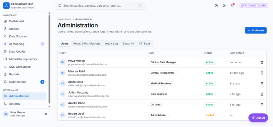The height and width of the screenshot is (127, 273).
Task: Select the Users tab
Action: (x=65, y=43)
